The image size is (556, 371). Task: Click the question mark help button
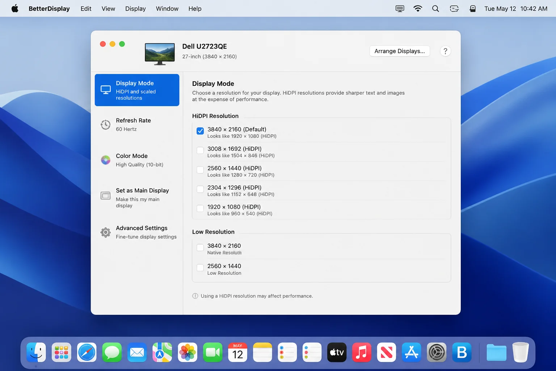coord(445,51)
